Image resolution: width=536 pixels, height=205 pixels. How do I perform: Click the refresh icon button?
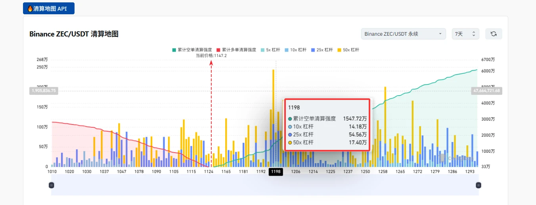494,34
